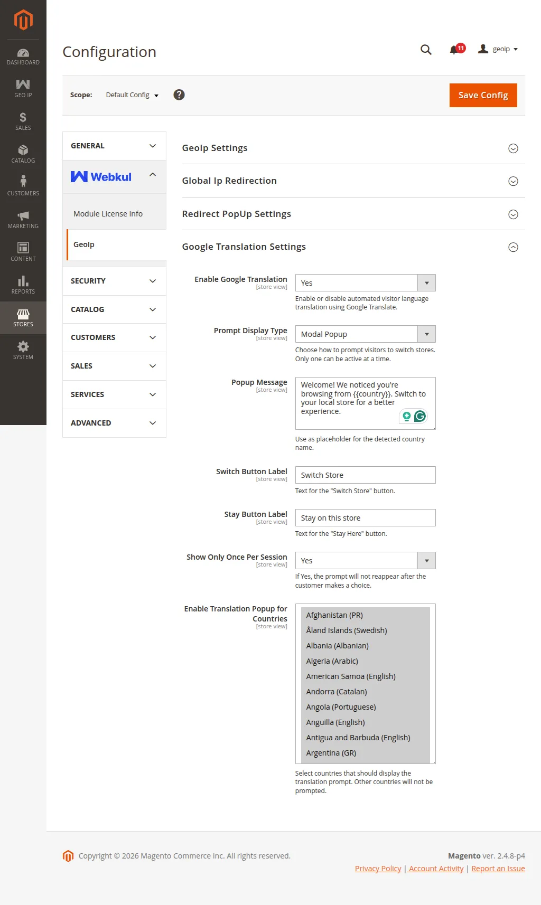Open the Customers sidebar icon menu
541x905 pixels.
tap(23, 187)
